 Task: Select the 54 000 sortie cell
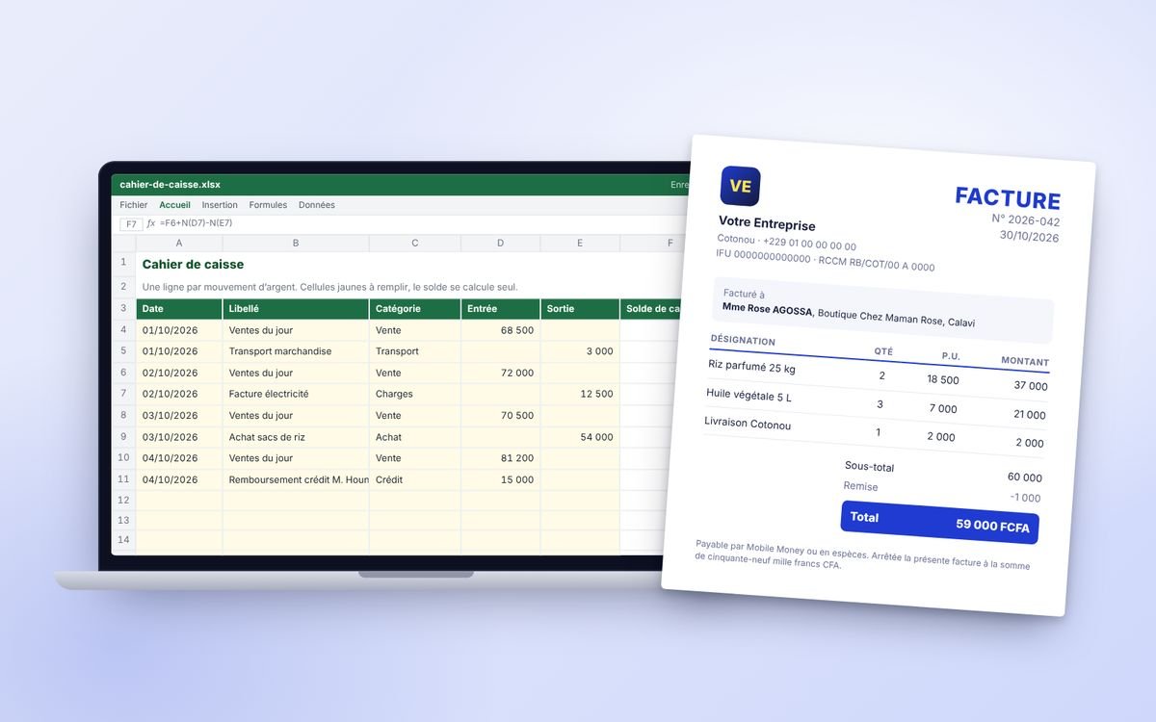pos(580,437)
